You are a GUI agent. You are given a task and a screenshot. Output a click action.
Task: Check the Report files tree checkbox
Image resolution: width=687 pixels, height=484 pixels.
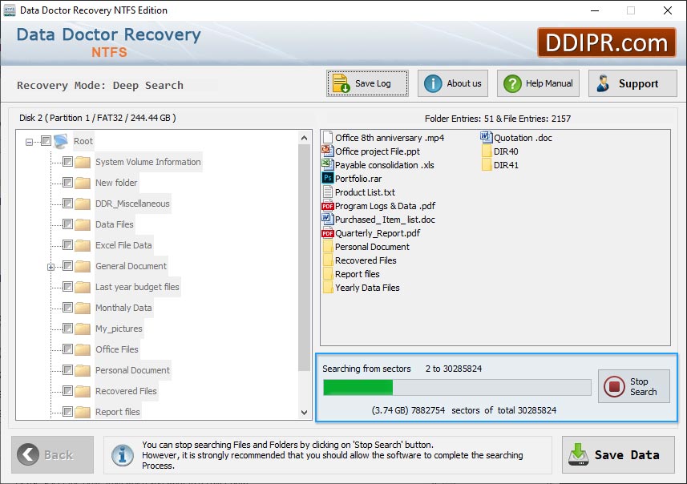(x=67, y=412)
